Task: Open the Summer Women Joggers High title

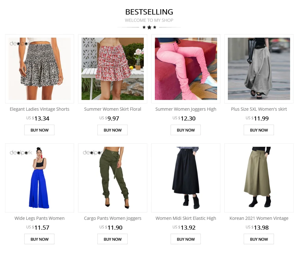Action: pyautogui.click(x=186, y=109)
